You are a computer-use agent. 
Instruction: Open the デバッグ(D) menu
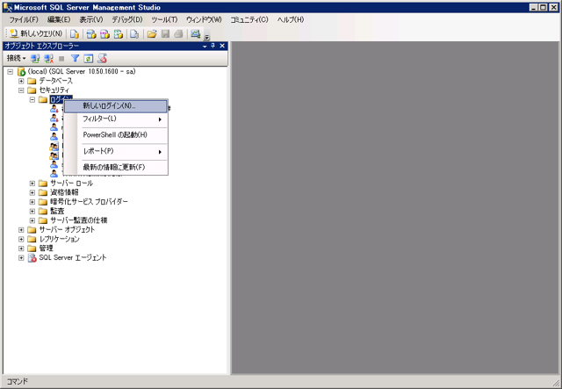tap(127, 19)
